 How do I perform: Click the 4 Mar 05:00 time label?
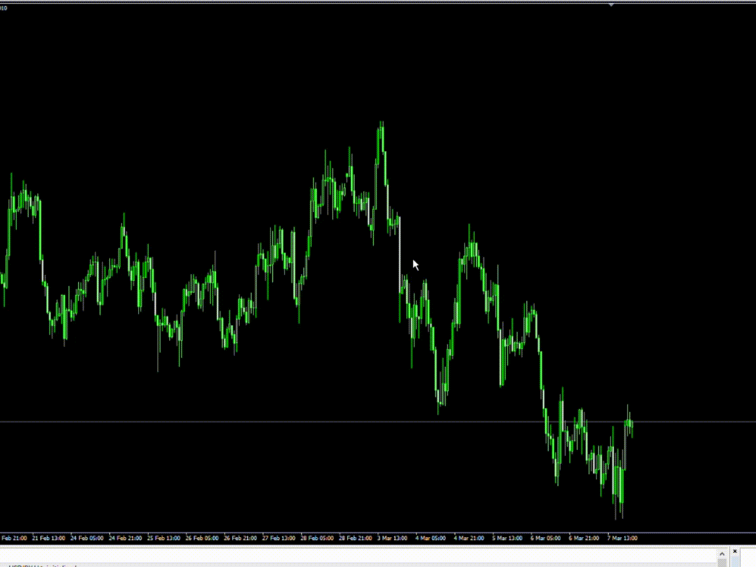point(430,538)
